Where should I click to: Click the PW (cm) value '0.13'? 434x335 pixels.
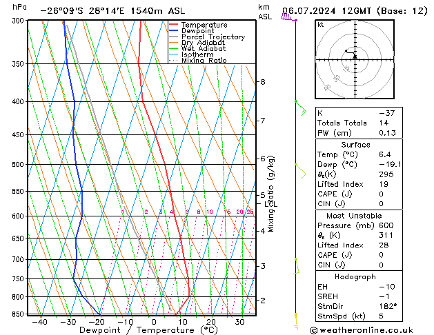click(387, 133)
